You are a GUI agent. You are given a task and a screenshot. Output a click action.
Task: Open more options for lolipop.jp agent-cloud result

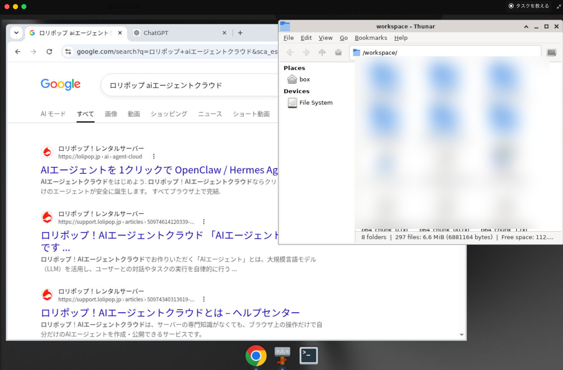pyautogui.click(x=154, y=156)
